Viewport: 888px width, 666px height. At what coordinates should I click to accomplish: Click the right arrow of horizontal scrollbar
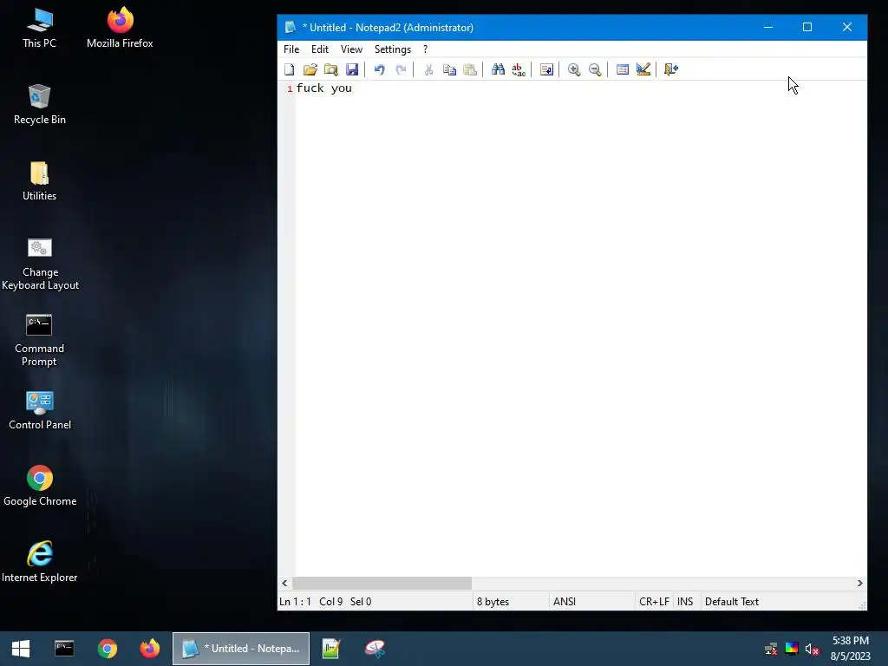click(859, 583)
